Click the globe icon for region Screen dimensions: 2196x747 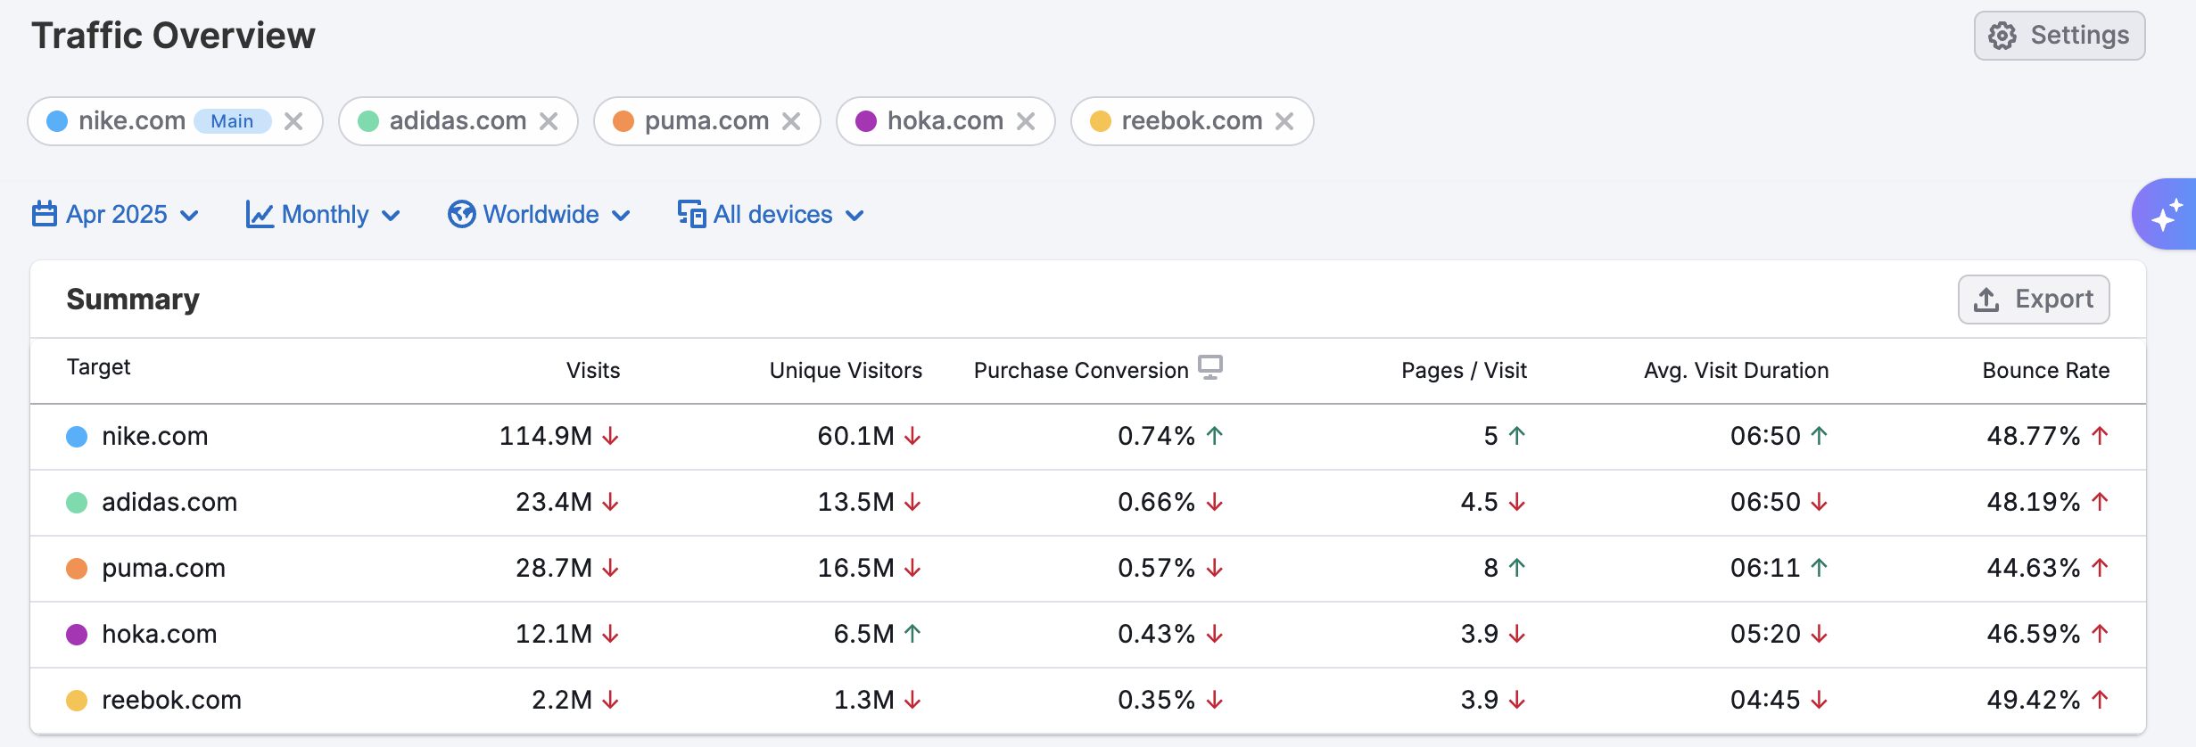pos(461,215)
